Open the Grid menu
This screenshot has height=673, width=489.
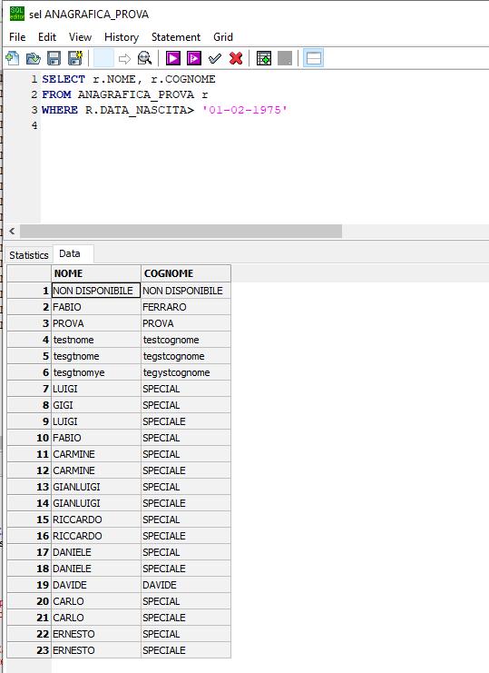[x=223, y=37]
